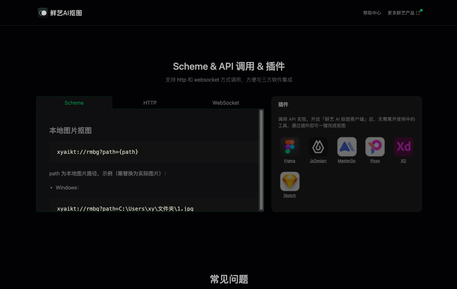
Task: Open the MasterGo text link
Action: (x=346, y=161)
